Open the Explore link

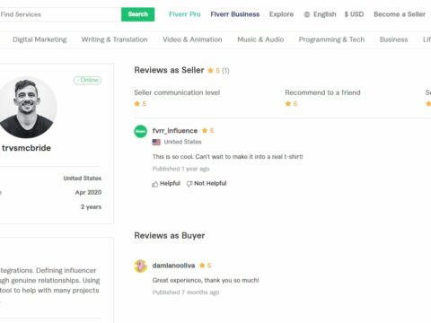281,14
